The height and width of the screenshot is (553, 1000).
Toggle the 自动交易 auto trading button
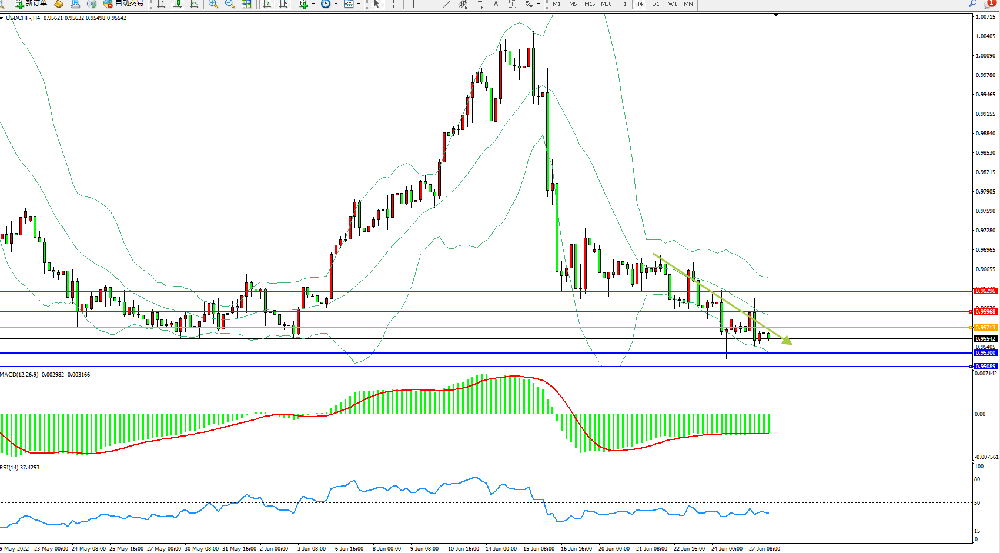pos(123,4)
